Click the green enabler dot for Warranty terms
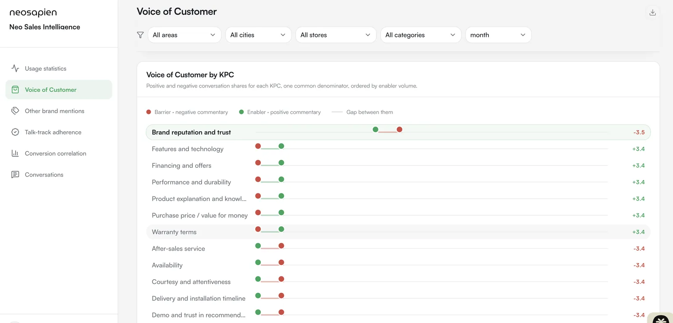This screenshot has width=673, height=323. [x=281, y=229]
